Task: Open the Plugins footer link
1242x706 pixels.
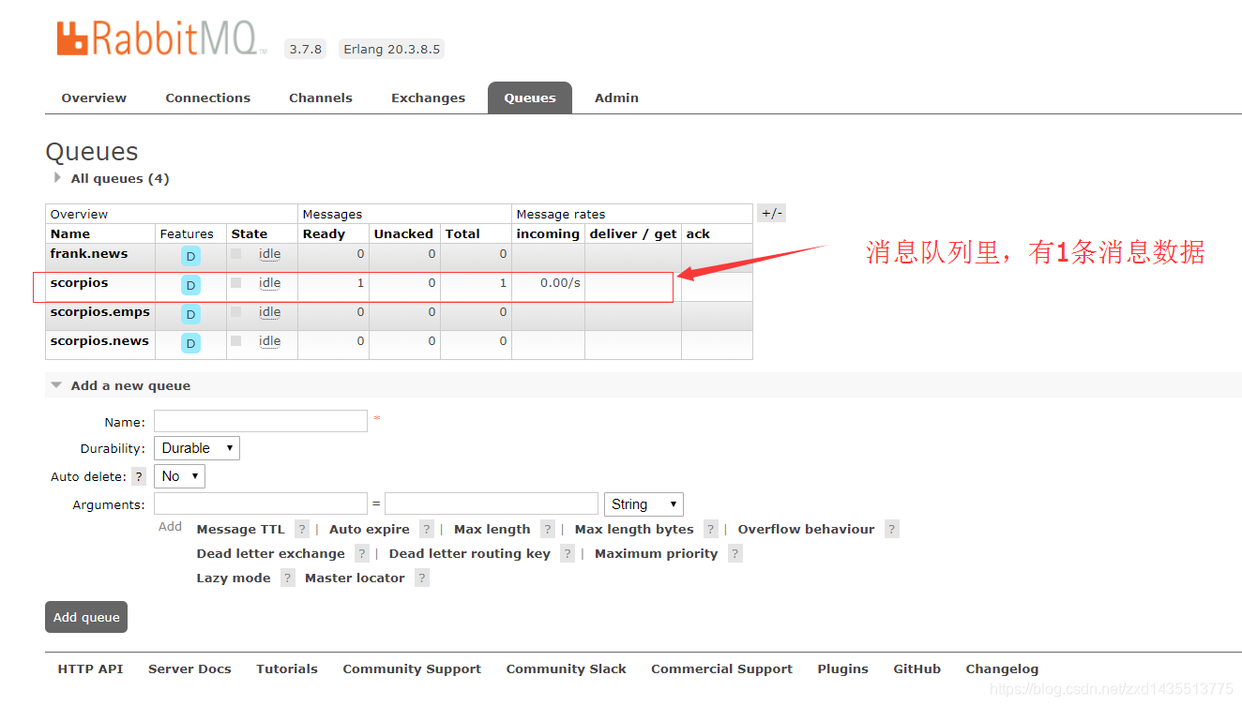Action: 842,668
